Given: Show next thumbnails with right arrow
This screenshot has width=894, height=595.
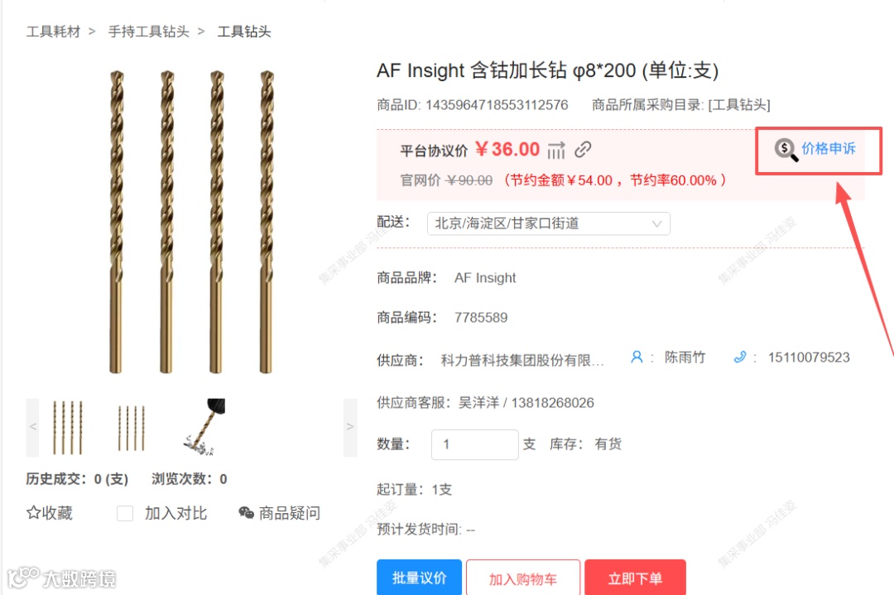Looking at the screenshot, I should click(x=350, y=427).
